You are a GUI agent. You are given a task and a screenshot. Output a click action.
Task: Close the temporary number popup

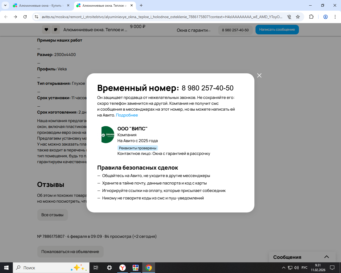coord(259,75)
